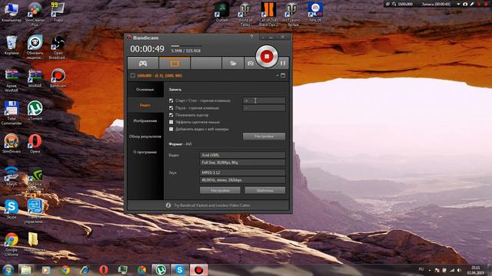The width and height of the screenshot is (492, 276).
Task: Open Bandicam help question mark
Action: coord(251,37)
